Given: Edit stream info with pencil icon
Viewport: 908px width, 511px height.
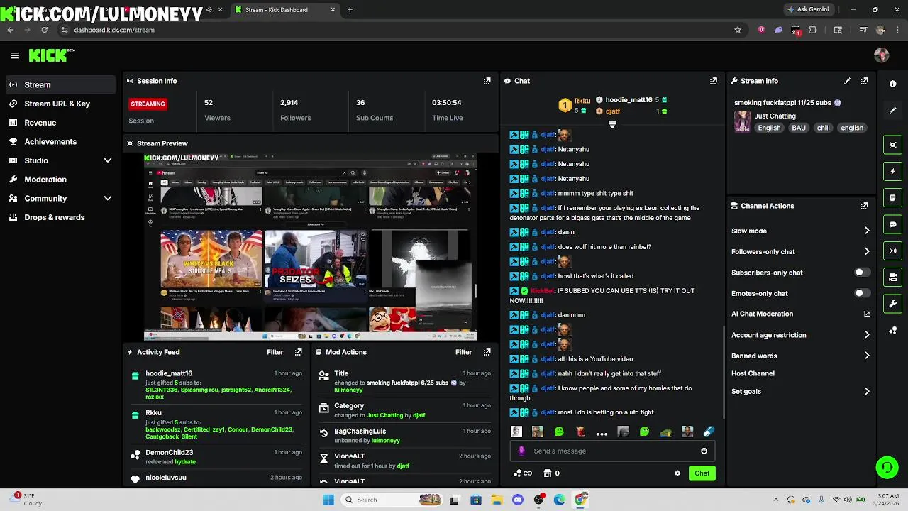Looking at the screenshot, I should (x=847, y=81).
